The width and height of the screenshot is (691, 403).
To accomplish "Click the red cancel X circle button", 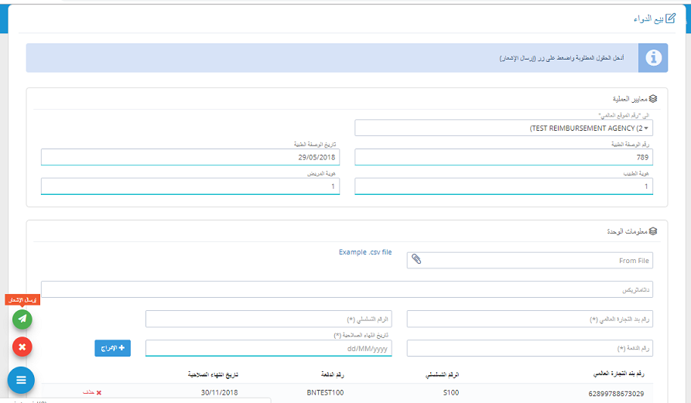I will click(x=22, y=347).
